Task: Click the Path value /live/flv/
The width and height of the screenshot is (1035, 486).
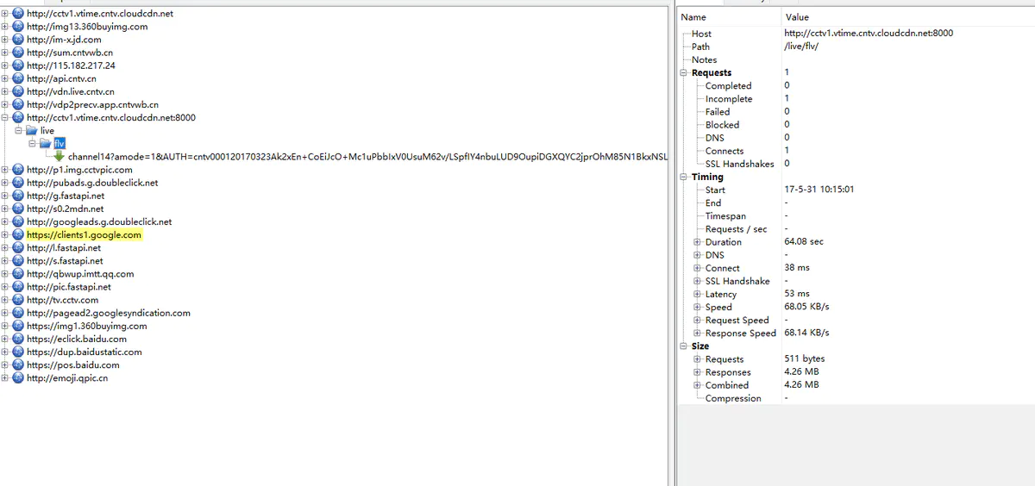Action: pyautogui.click(x=803, y=47)
